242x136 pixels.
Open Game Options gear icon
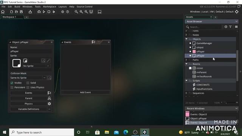(x=62, y=12)
